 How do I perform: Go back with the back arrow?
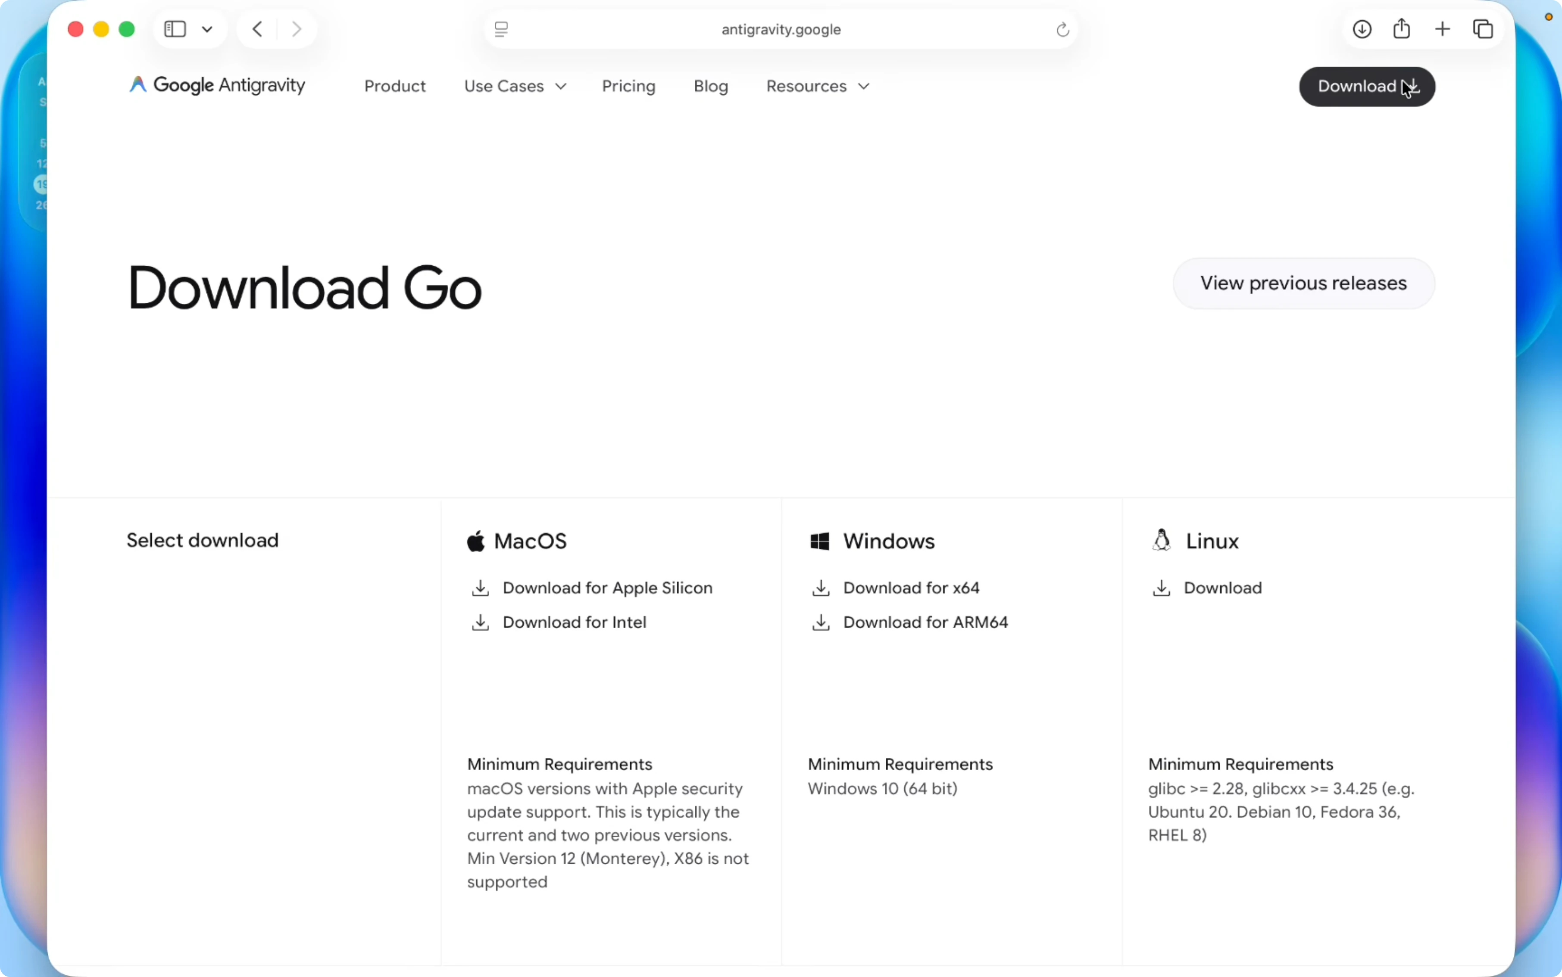(x=257, y=29)
